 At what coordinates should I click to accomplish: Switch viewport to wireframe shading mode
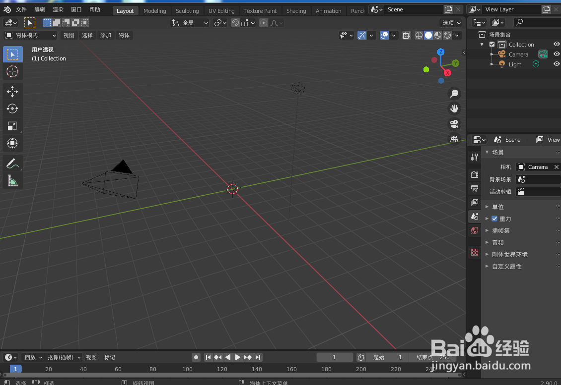[419, 35]
